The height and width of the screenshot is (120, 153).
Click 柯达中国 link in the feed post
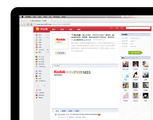coord(61,114)
